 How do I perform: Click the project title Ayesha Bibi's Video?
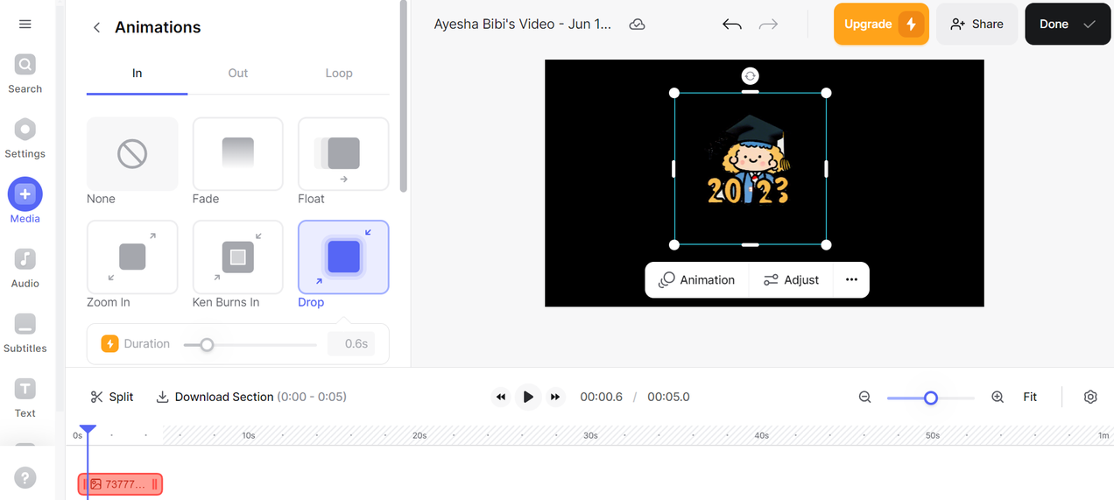pyautogui.click(x=523, y=24)
